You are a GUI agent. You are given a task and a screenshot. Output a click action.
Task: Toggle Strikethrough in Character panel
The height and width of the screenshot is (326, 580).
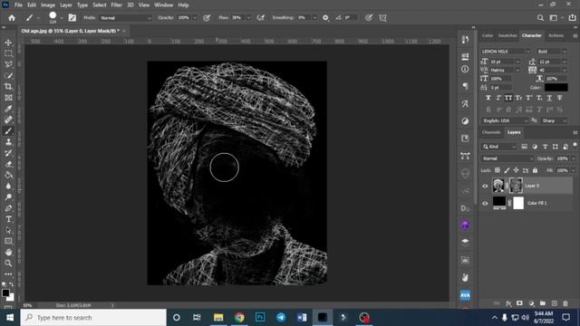click(559, 98)
